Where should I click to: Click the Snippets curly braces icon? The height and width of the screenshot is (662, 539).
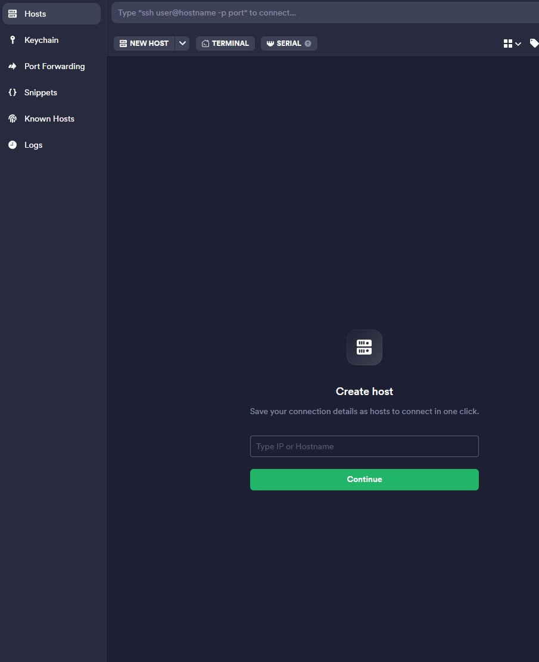point(13,92)
